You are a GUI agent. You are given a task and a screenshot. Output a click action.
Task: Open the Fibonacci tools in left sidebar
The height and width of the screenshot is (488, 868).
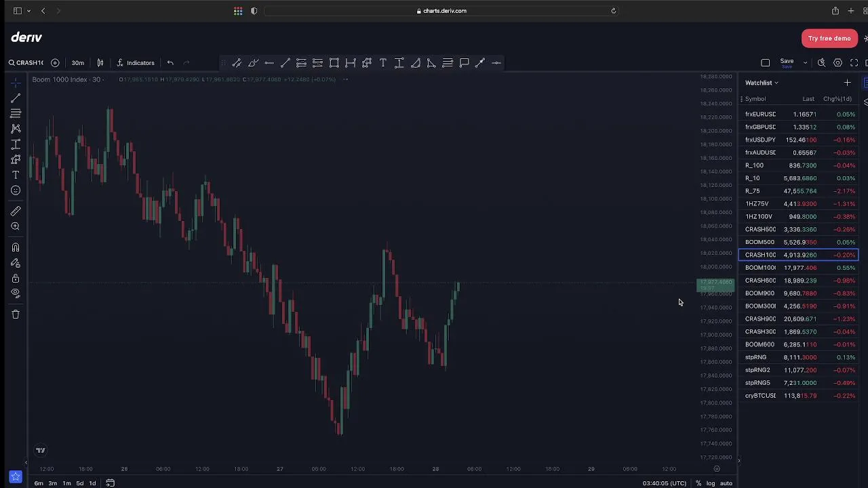pyautogui.click(x=16, y=113)
